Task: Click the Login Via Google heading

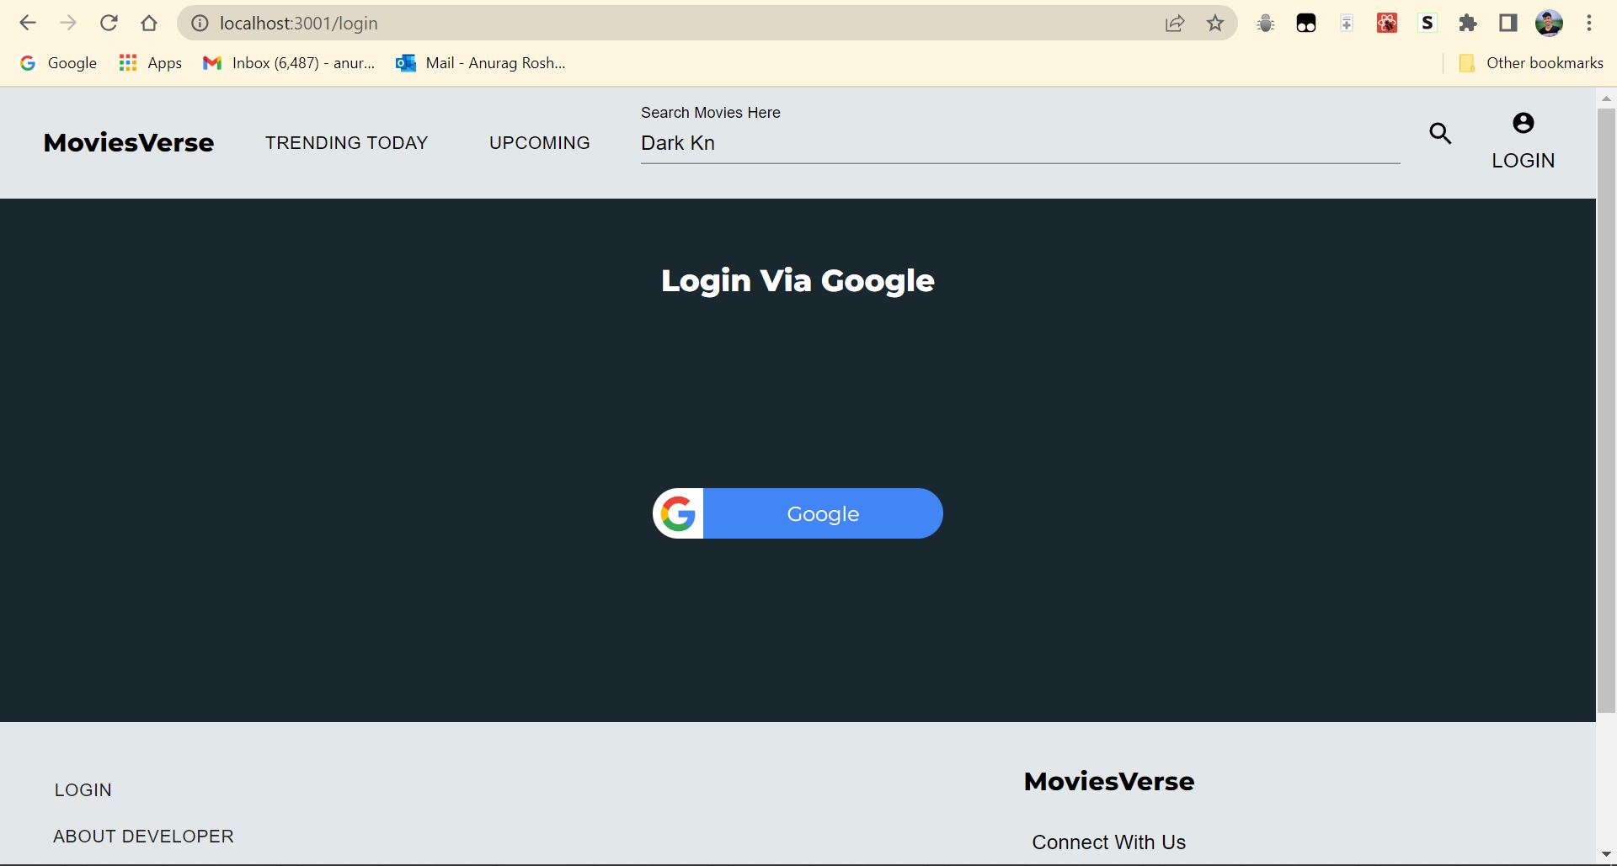Action: point(798,281)
